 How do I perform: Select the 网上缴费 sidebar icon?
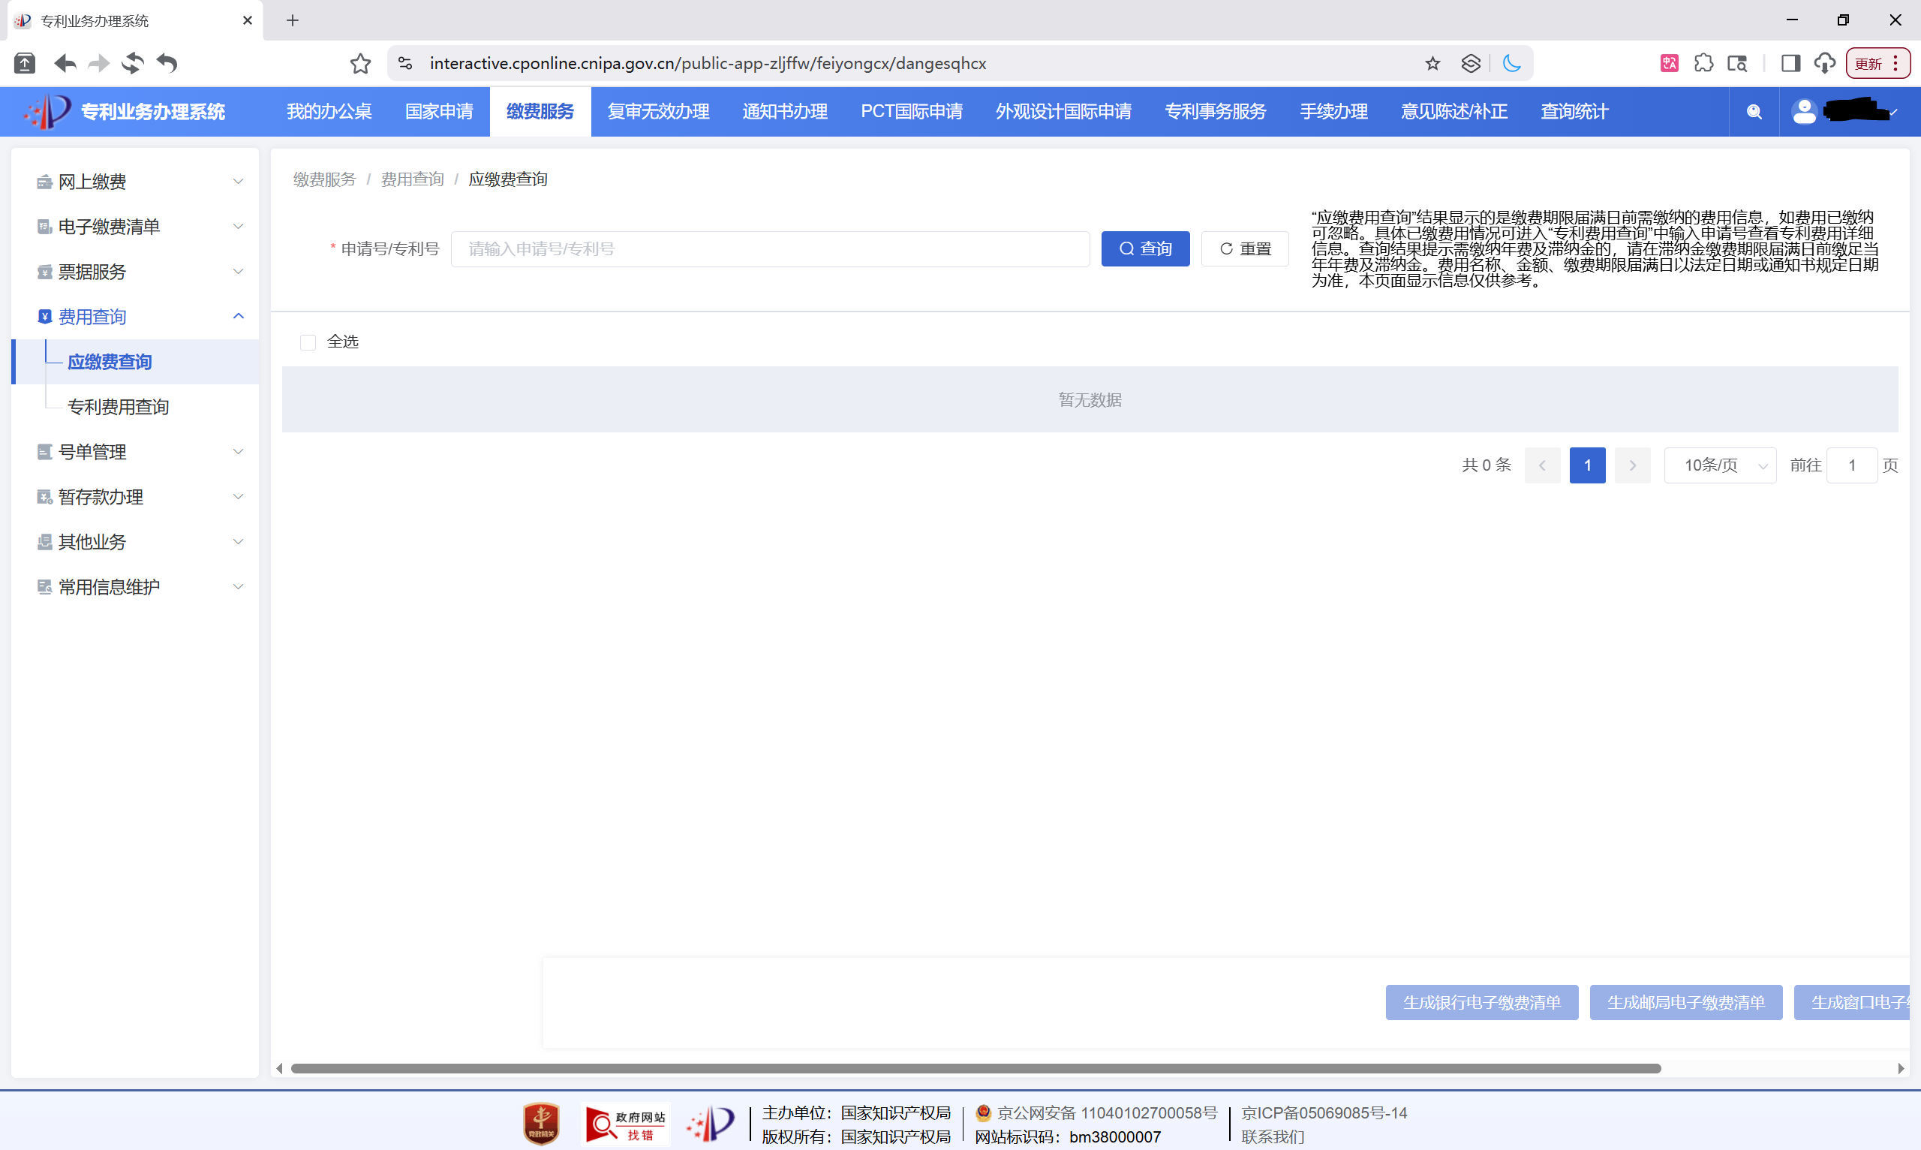tap(44, 182)
